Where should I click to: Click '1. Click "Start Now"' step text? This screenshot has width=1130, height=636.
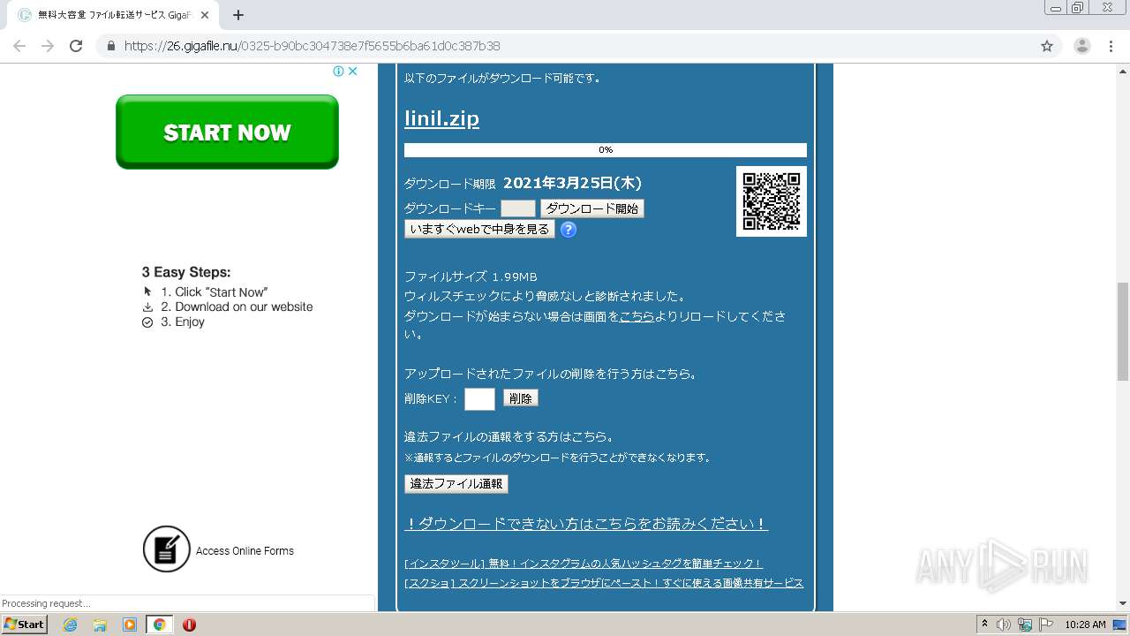pyautogui.click(x=214, y=292)
